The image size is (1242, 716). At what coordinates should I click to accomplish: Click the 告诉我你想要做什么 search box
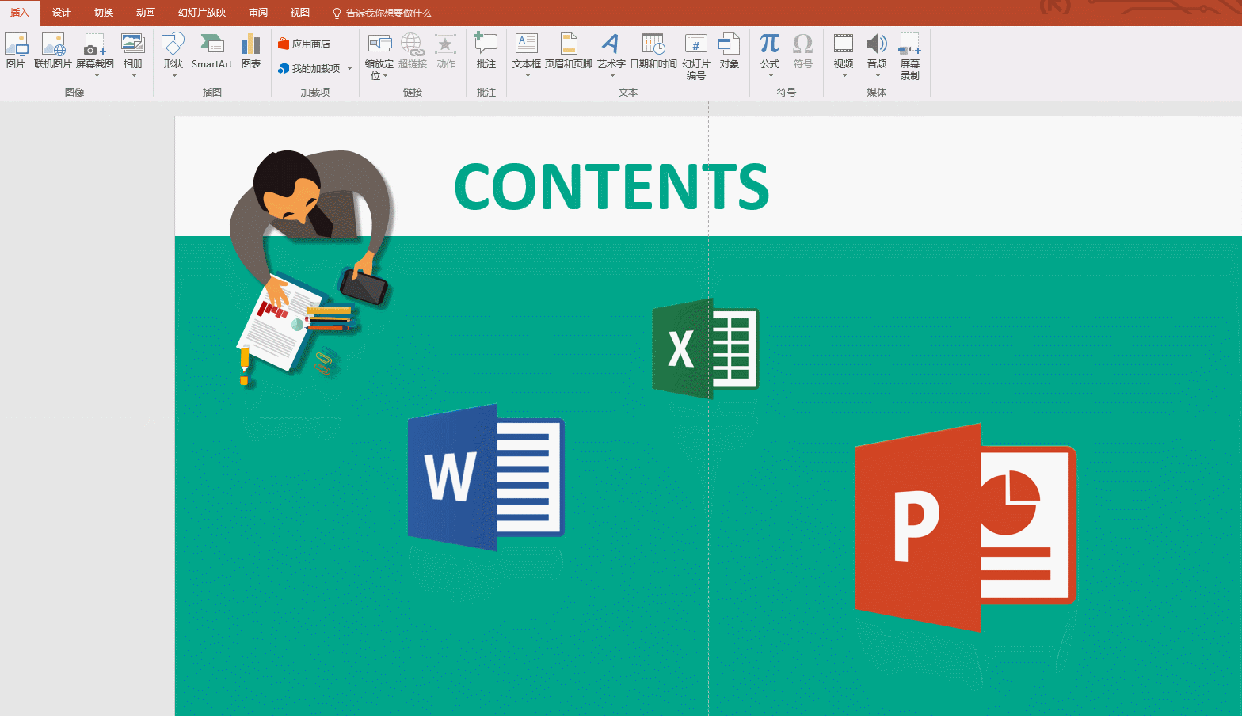(382, 13)
